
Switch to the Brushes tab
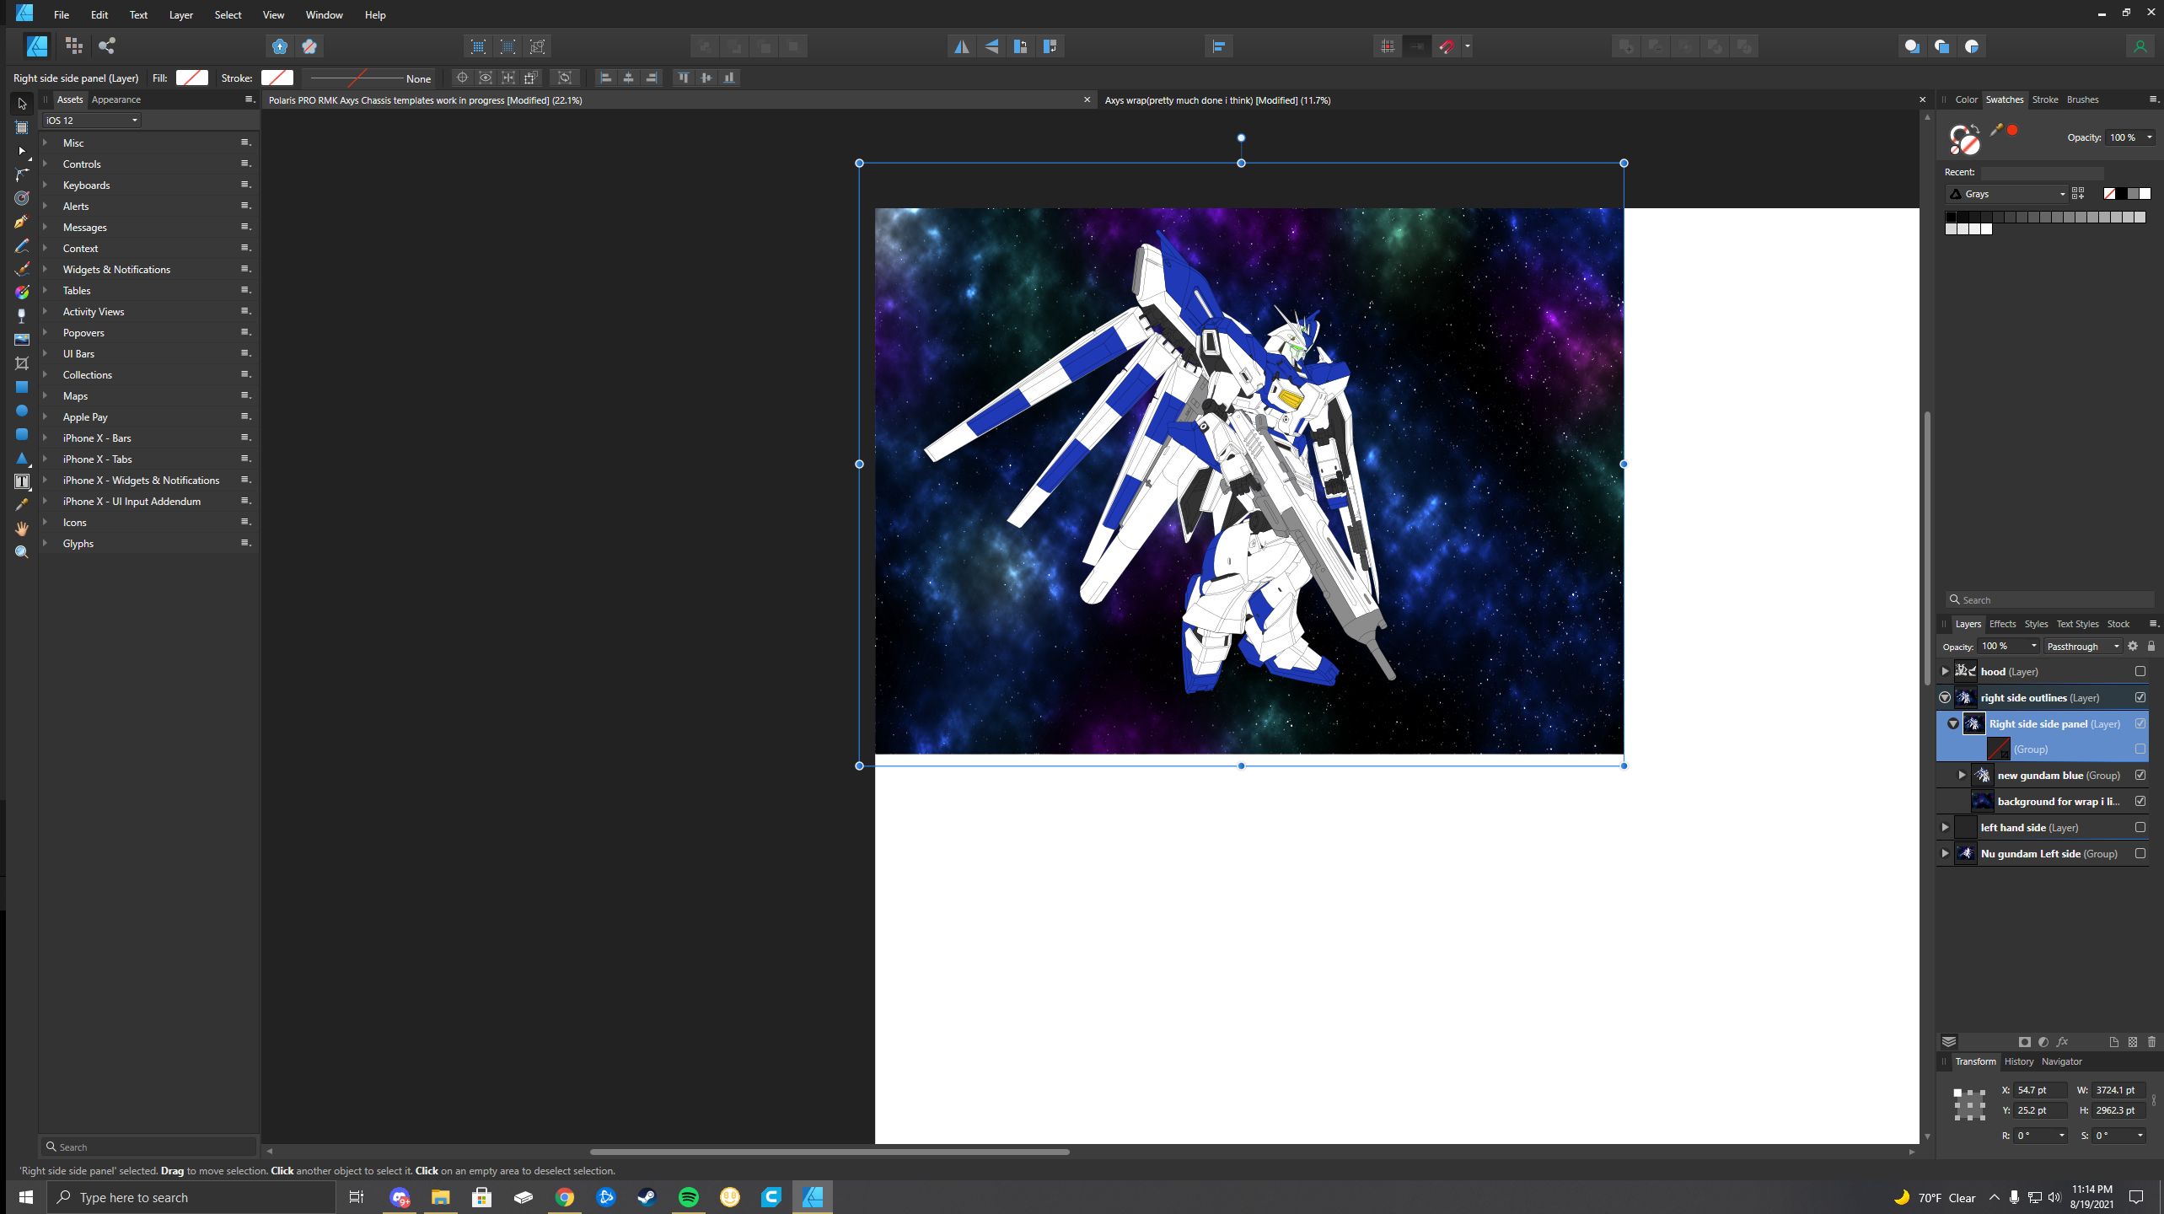(2082, 99)
